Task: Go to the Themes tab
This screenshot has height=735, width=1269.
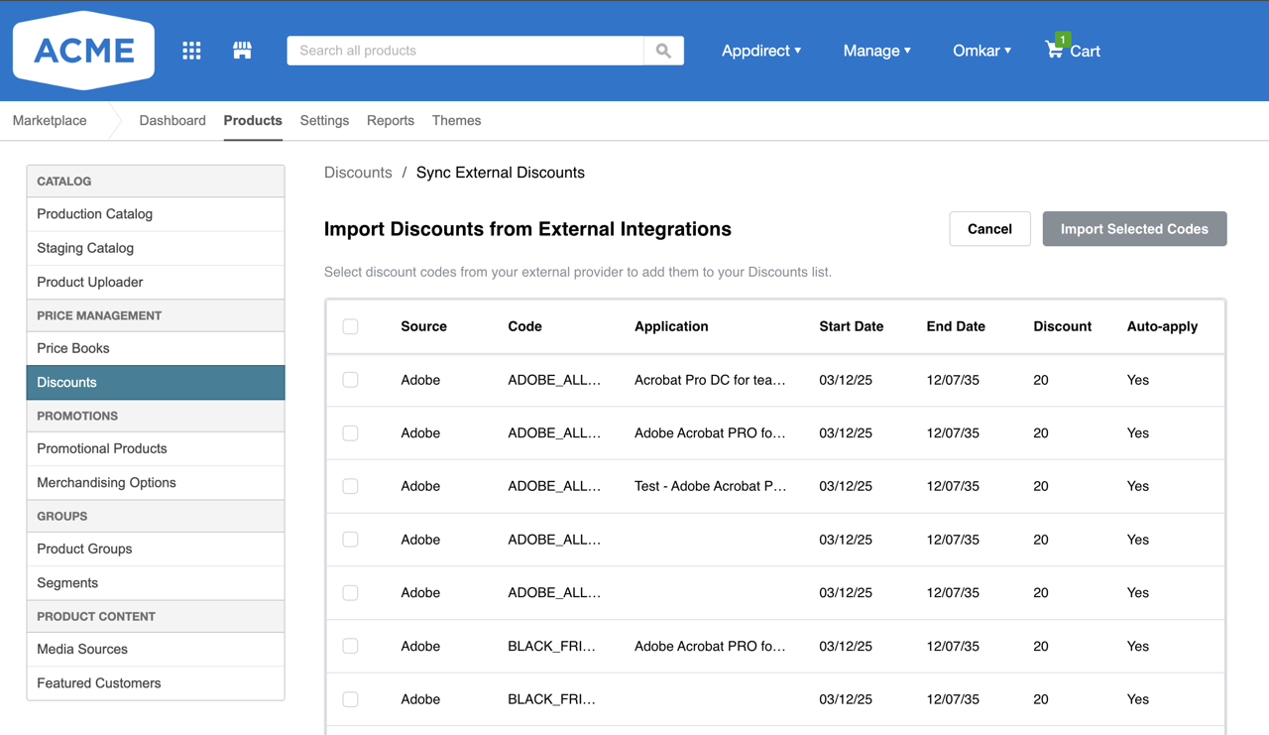Action: (x=456, y=120)
